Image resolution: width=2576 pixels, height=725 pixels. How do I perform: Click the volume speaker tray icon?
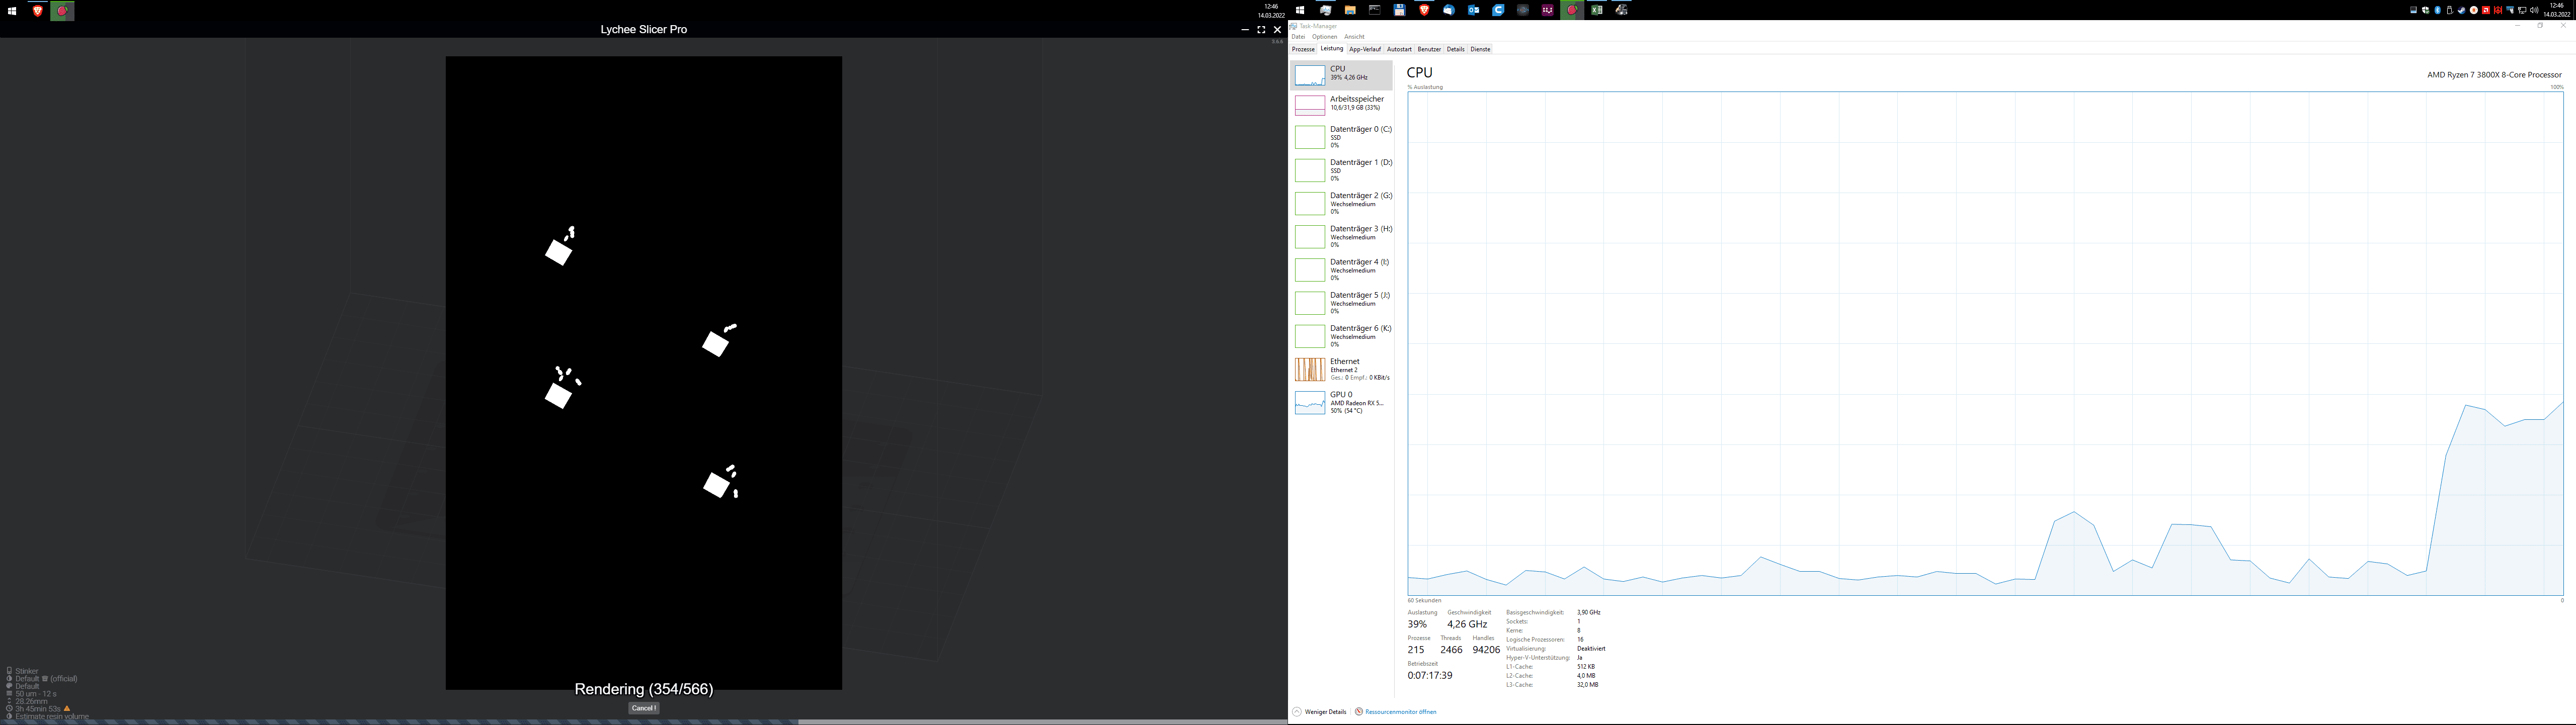(x=2534, y=10)
